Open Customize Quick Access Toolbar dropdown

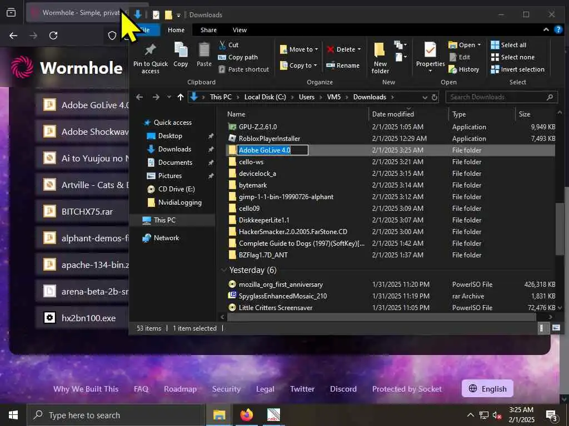178,15
